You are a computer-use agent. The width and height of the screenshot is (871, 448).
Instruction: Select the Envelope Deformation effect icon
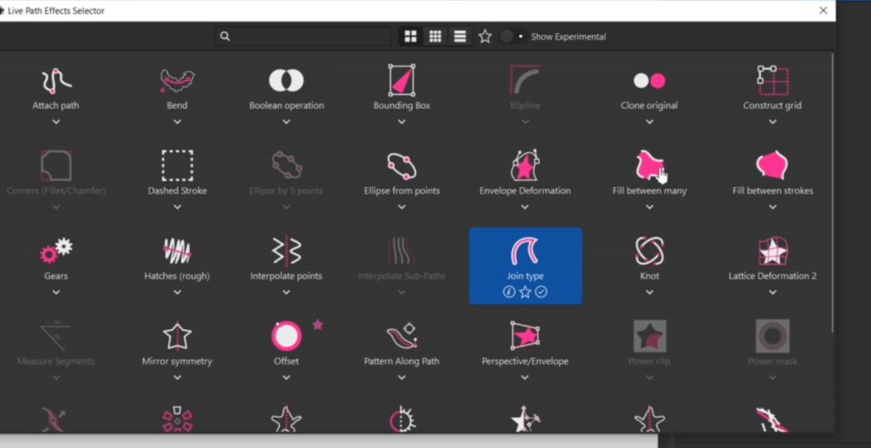pos(525,166)
